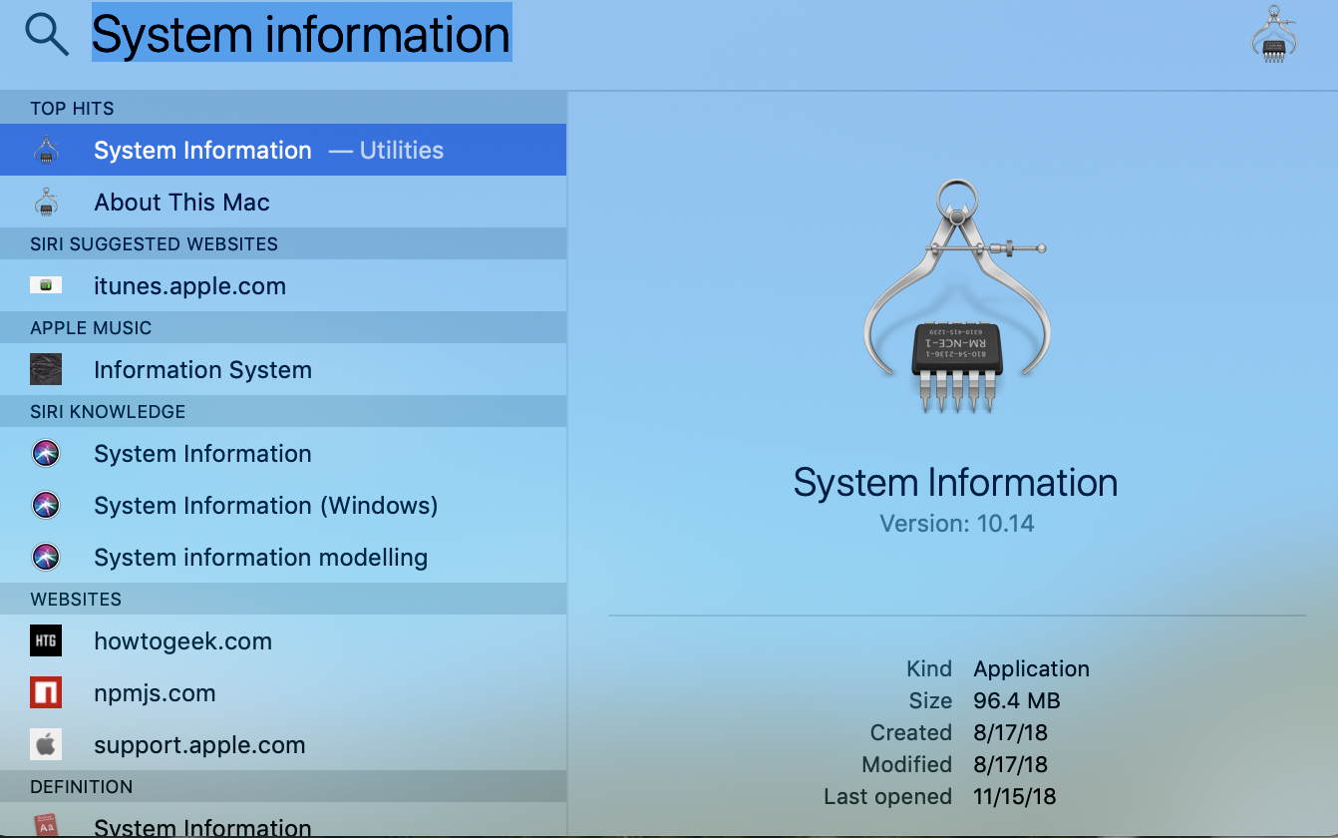This screenshot has height=838, width=1338.
Task: Click the Apple Music section header
Action: [283, 327]
